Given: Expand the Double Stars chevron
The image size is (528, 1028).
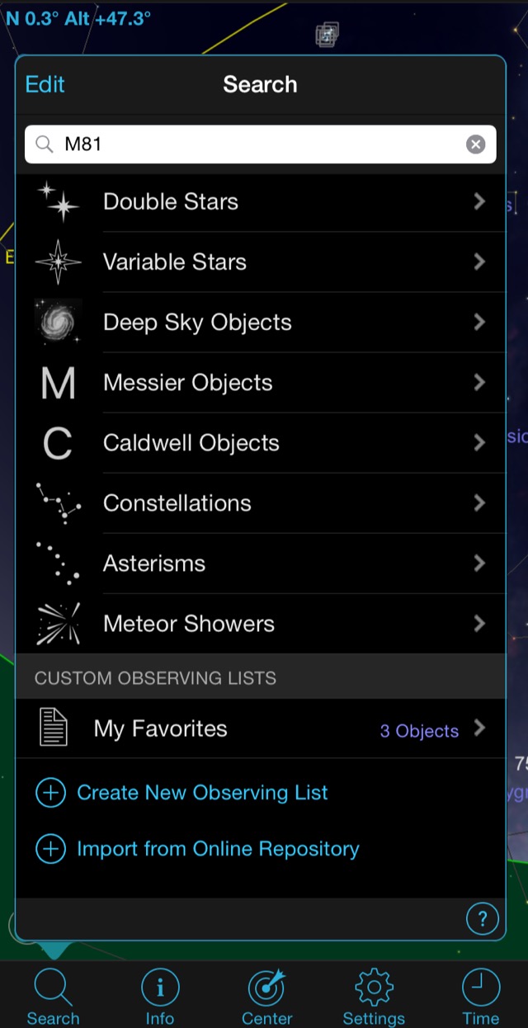Looking at the screenshot, I should coord(479,202).
